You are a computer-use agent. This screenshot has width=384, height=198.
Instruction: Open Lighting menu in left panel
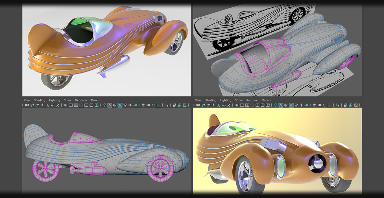point(54,100)
